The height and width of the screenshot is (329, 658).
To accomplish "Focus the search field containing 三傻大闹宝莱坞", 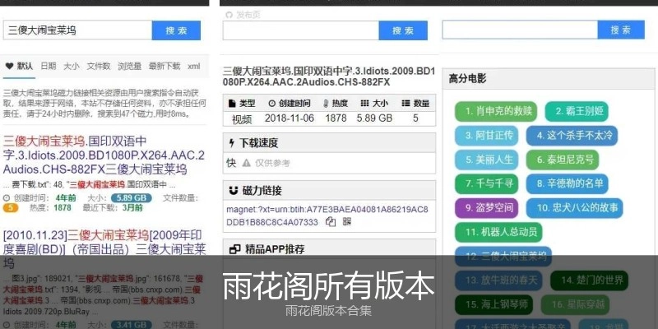I will pyautogui.click(x=77, y=30).
